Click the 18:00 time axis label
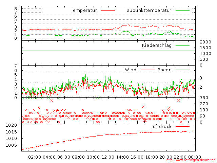Screen dimensions: 217x163 152,157
